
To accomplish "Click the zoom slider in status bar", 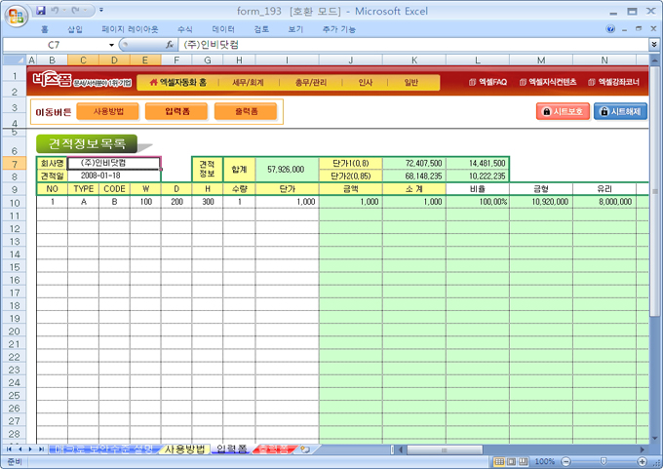I will pyautogui.click(x=603, y=461).
